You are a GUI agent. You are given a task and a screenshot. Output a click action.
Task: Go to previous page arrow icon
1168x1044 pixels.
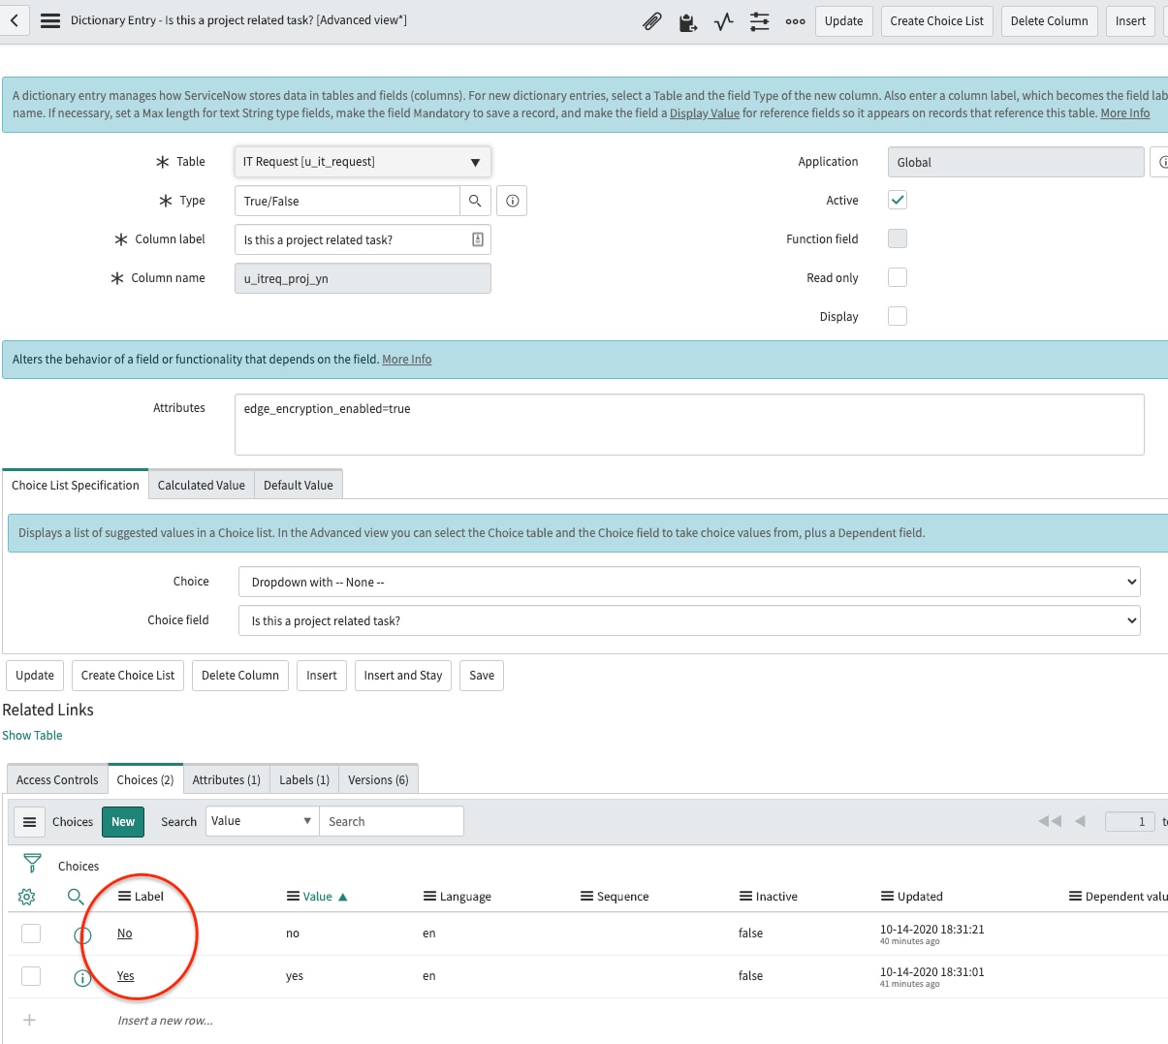1081,821
